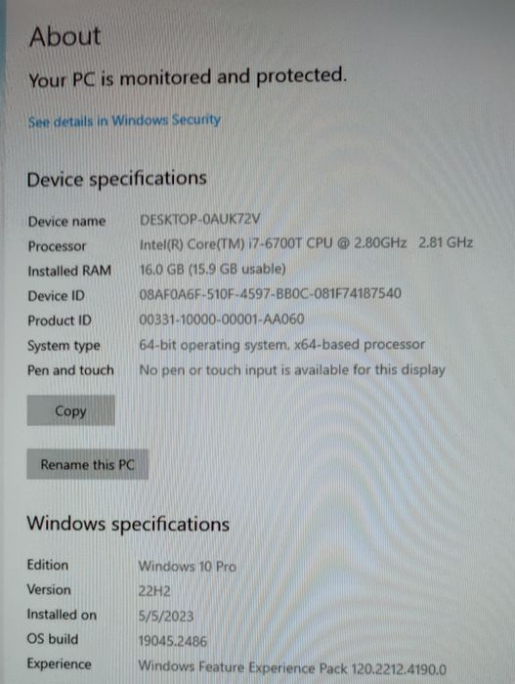Viewport: 515px width, 684px height.
Task: Click the OS build value 19045.2486
Action: tap(172, 641)
